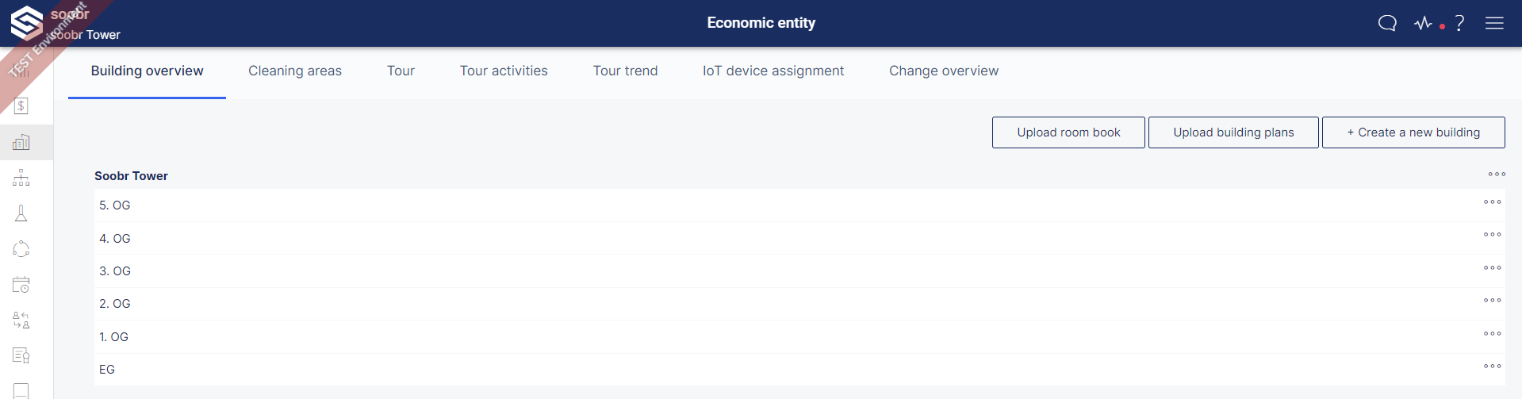Screen dimensions: 1522x399
Task: Open the person swap sidebar icon
Action: (21, 320)
